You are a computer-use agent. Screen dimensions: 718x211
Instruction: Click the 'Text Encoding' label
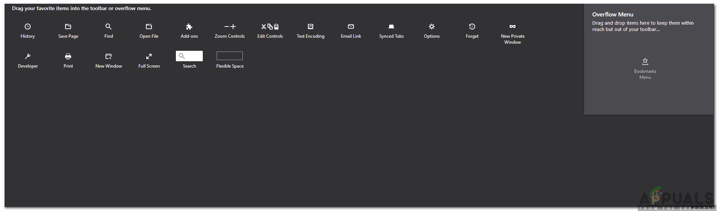point(311,36)
